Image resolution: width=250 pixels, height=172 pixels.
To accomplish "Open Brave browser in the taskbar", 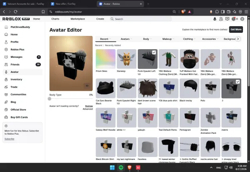I will (x=129, y=167).
